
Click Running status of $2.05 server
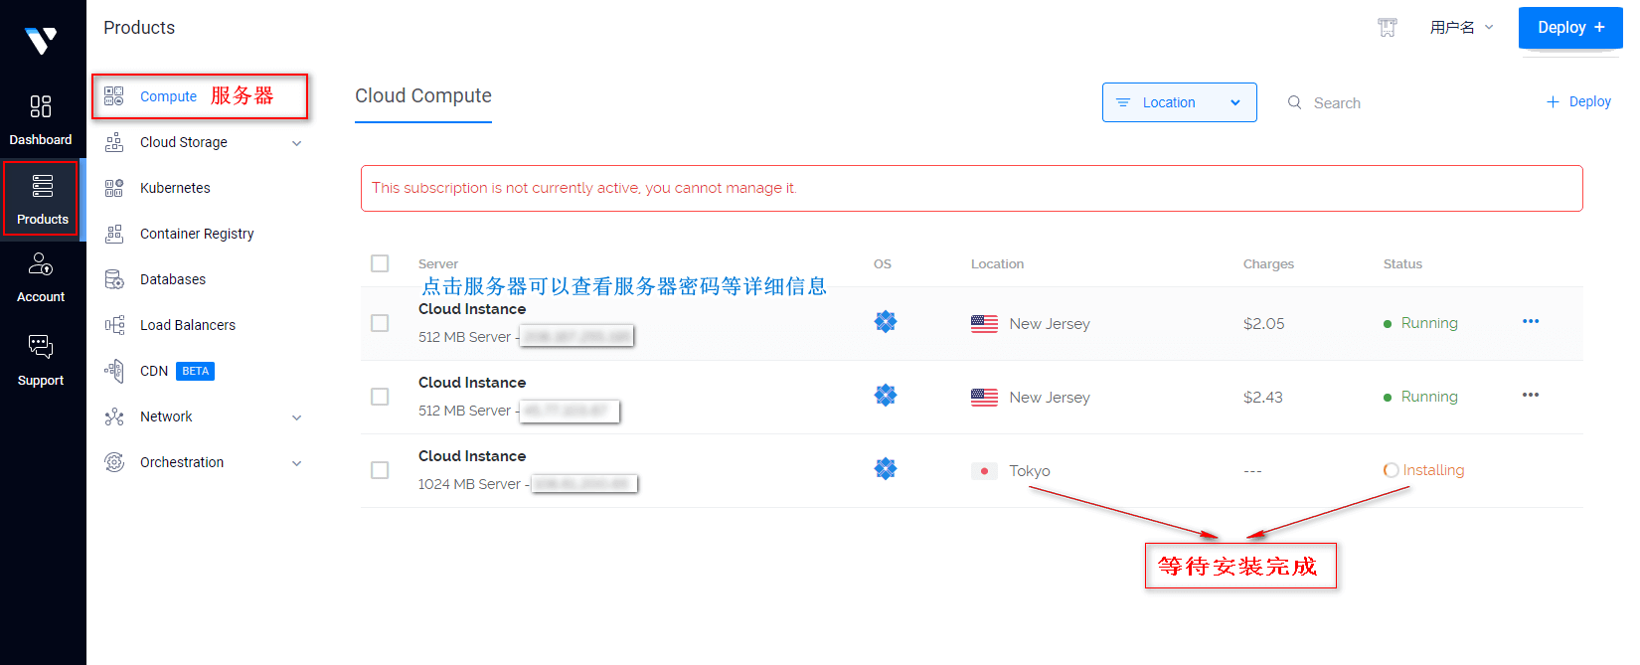click(x=1421, y=323)
